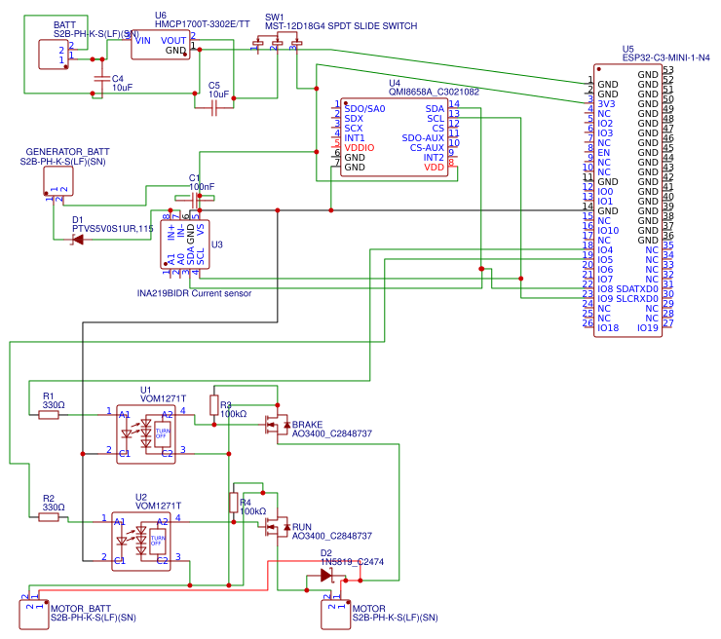Click 'CS-AUX' pin label on U4
The width and height of the screenshot is (721, 639).
coord(427,147)
